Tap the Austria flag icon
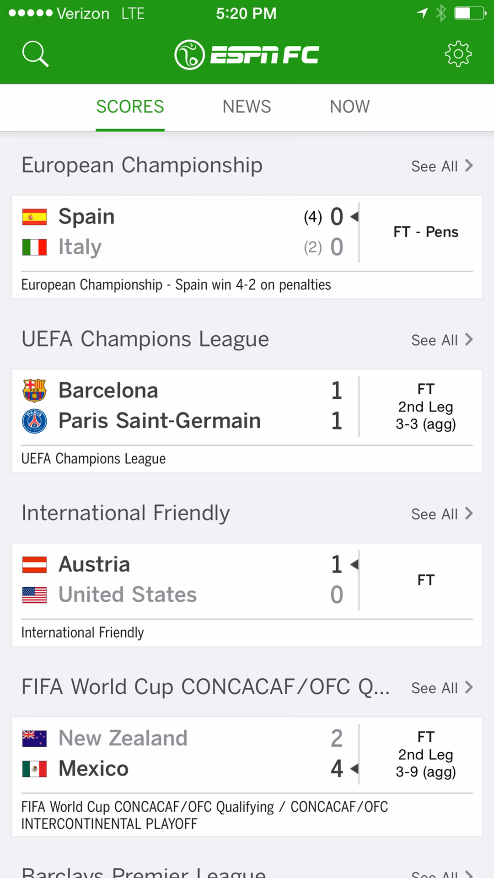This screenshot has width=494, height=878. 34,565
